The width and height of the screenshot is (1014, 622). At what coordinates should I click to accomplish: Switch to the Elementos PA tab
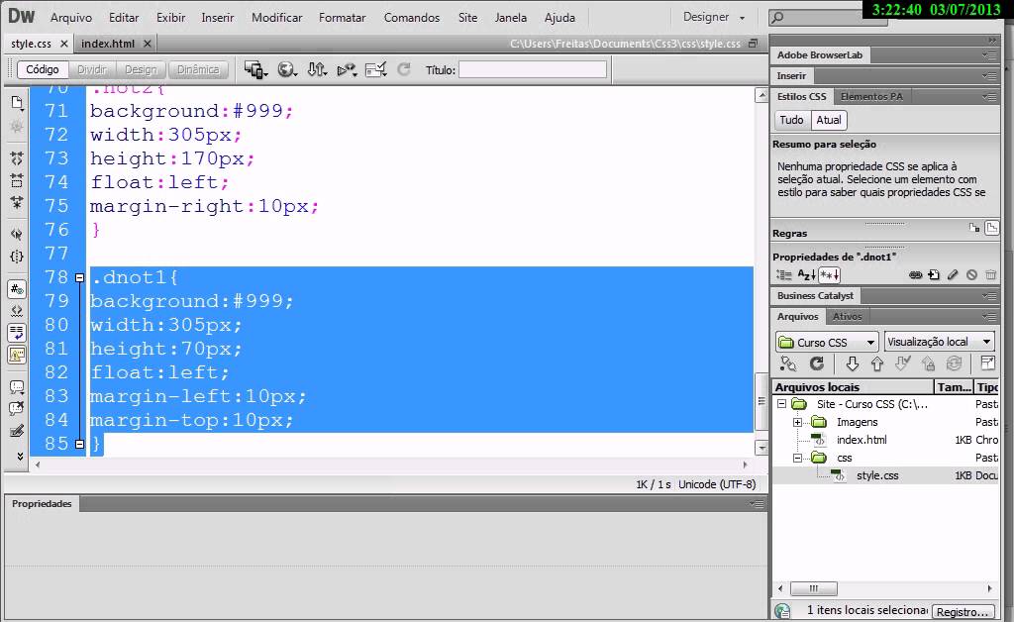tap(871, 96)
